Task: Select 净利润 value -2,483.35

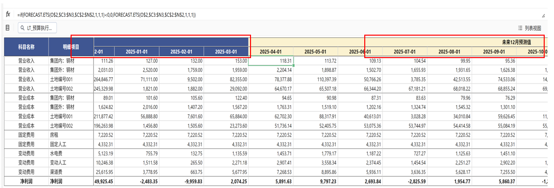Action: click(136, 181)
